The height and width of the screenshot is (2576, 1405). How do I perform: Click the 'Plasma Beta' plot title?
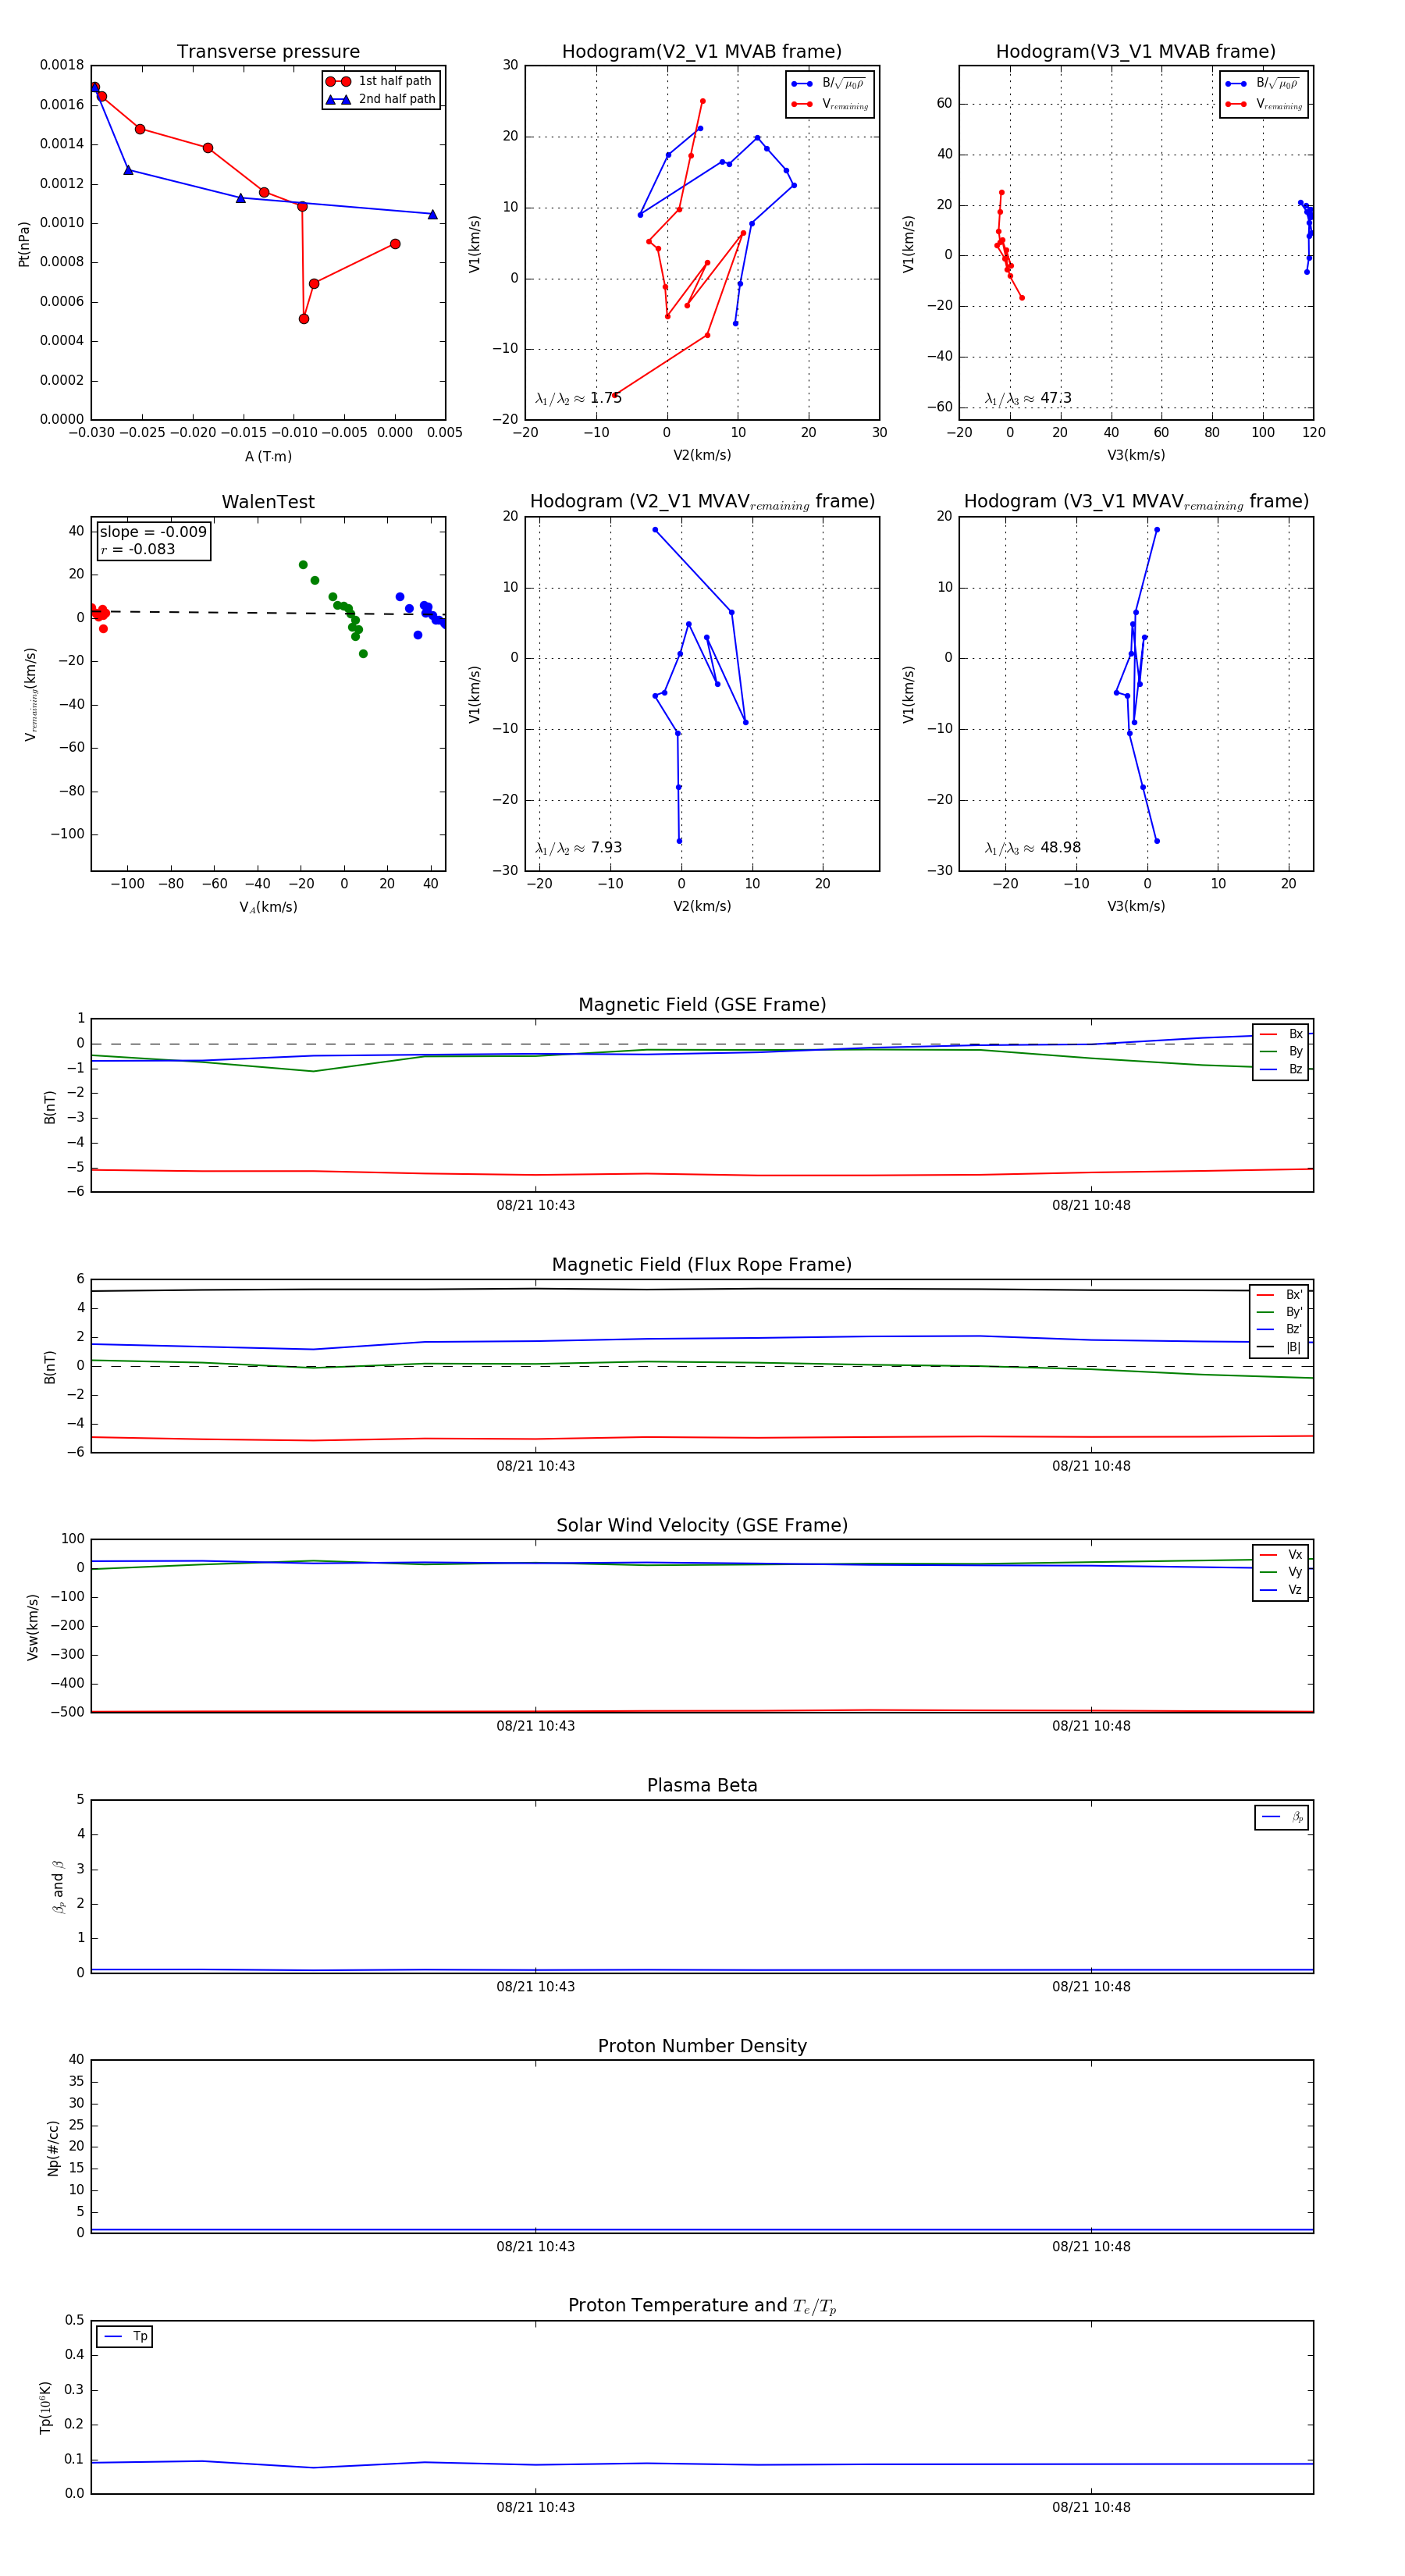point(702,1785)
